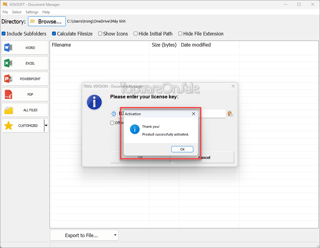Close the trial version license dialog
320x248 pixels.
point(233,86)
